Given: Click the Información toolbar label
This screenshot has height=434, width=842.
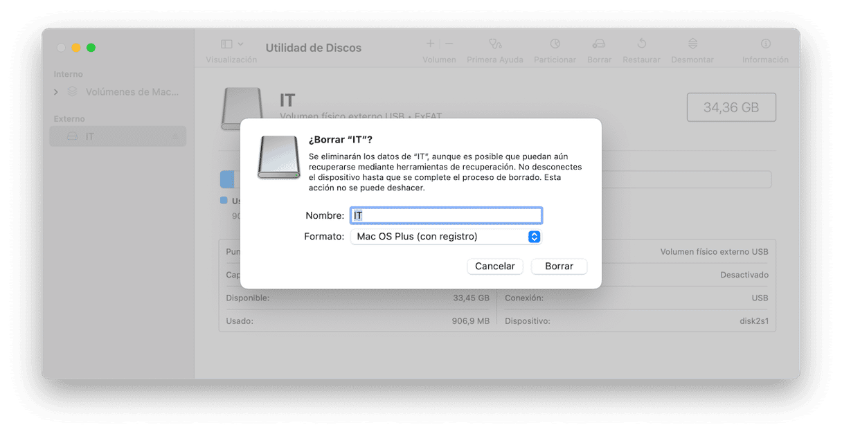Looking at the screenshot, I should point(765,60).
